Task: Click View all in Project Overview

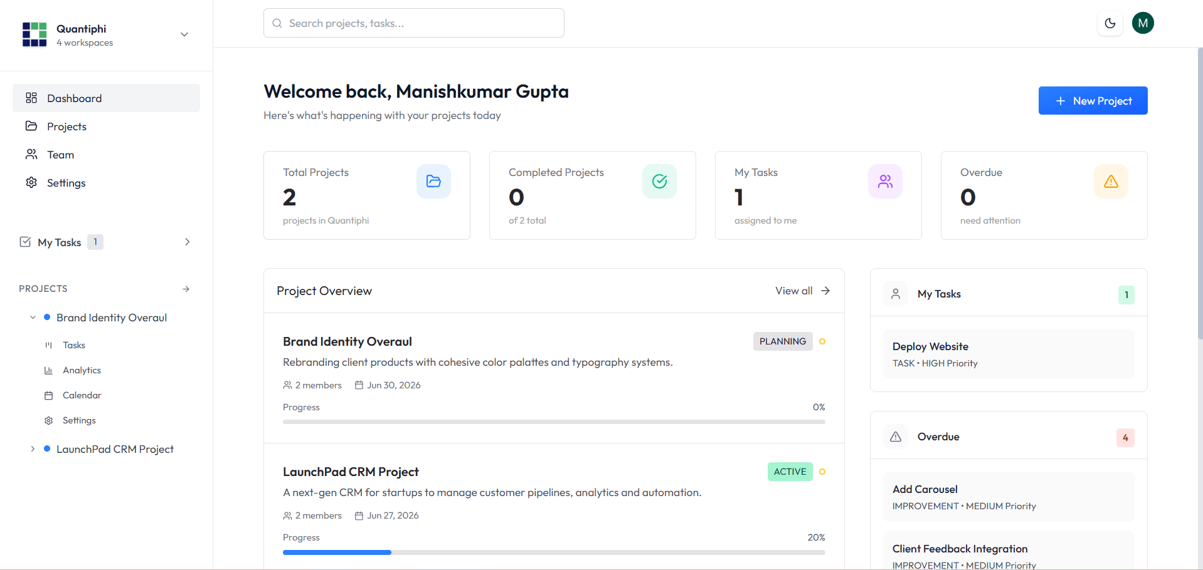Action: 794,291
